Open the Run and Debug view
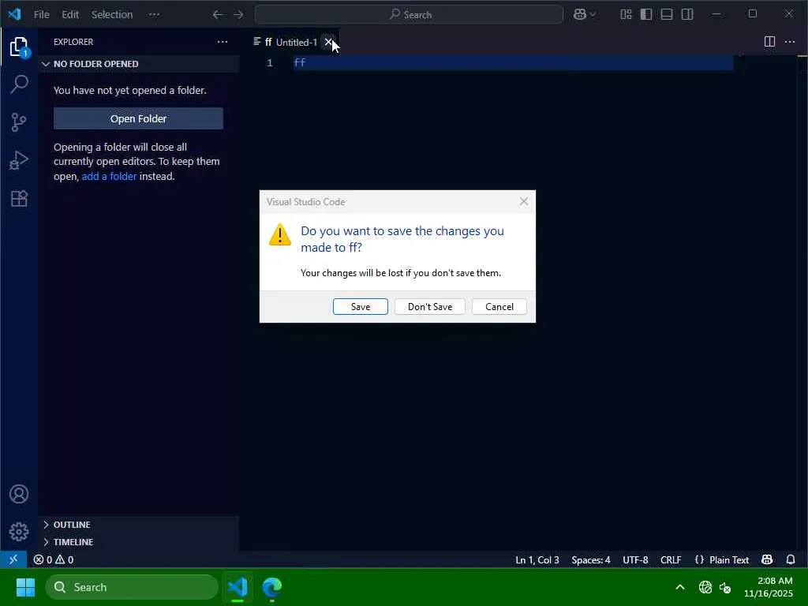 (19, 160)
